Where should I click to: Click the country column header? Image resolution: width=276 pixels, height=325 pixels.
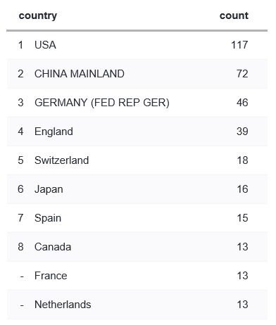[x=38, y=16]
